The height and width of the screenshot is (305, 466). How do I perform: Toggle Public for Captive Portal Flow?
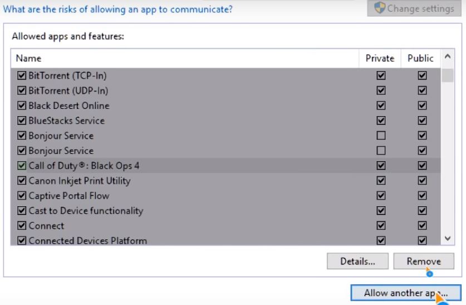[x=422, y=196]
